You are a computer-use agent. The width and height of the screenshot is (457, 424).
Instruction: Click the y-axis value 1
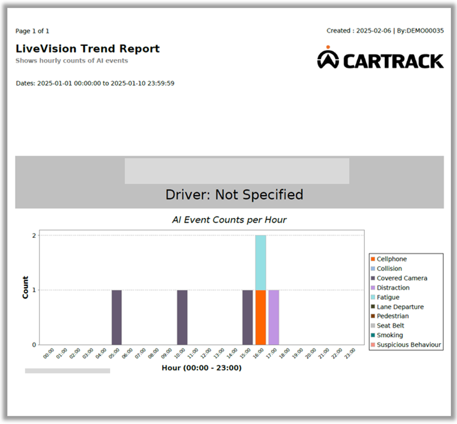click(x=34, y=290)
